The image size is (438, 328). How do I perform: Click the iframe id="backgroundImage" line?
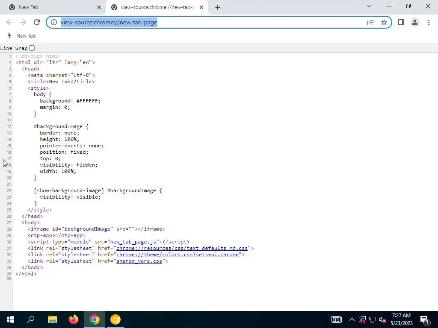pos(96,229)
